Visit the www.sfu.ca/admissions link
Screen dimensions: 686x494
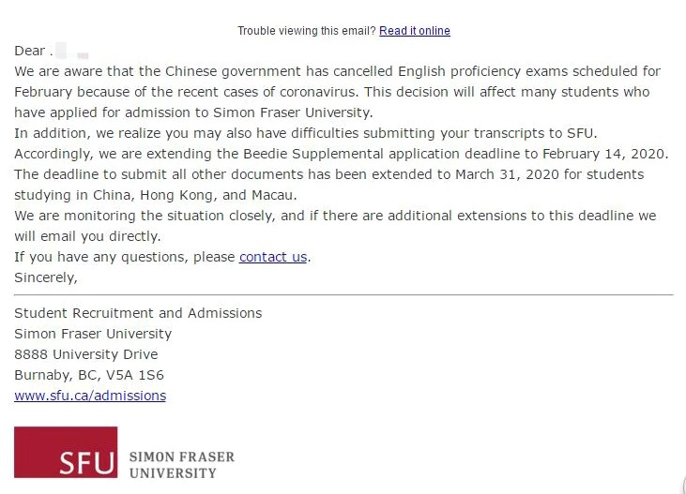90,396
